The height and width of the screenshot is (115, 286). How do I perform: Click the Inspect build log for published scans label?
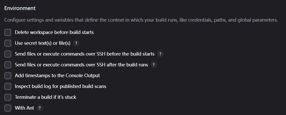(60, 86)
